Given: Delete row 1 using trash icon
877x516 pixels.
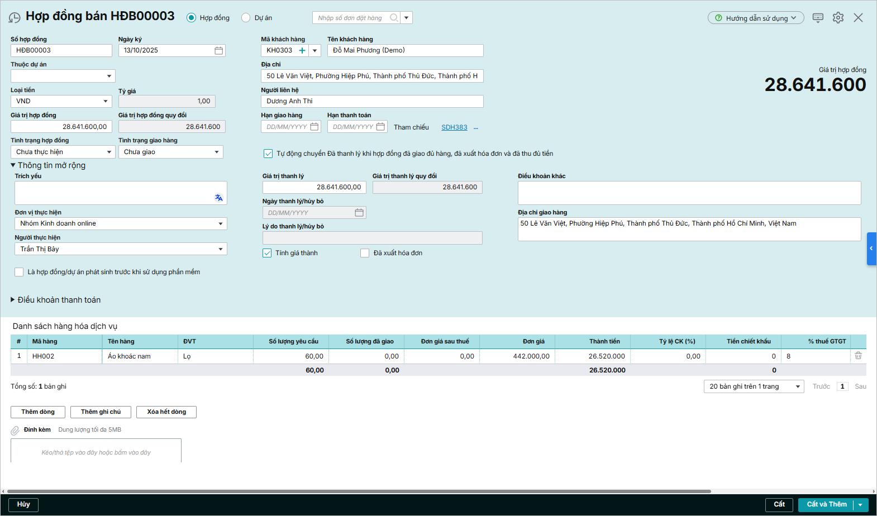Looking at the screenshot, I should click(858, 356).
